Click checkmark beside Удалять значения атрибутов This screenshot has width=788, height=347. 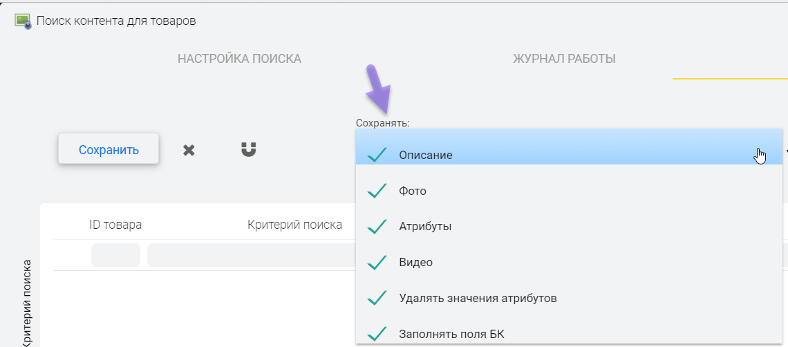point(377,299)
